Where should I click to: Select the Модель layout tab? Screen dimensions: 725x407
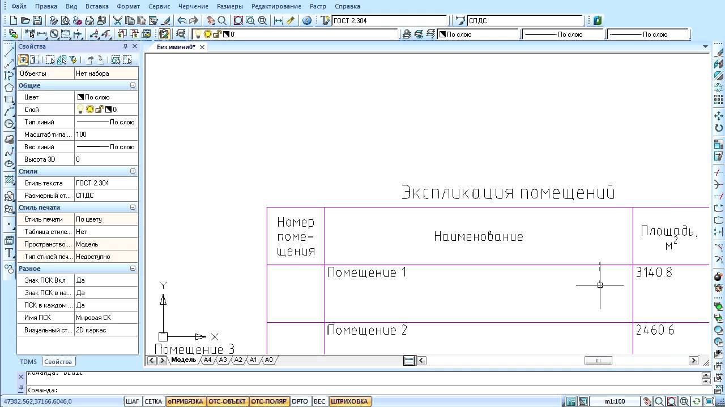pos(184,360)
